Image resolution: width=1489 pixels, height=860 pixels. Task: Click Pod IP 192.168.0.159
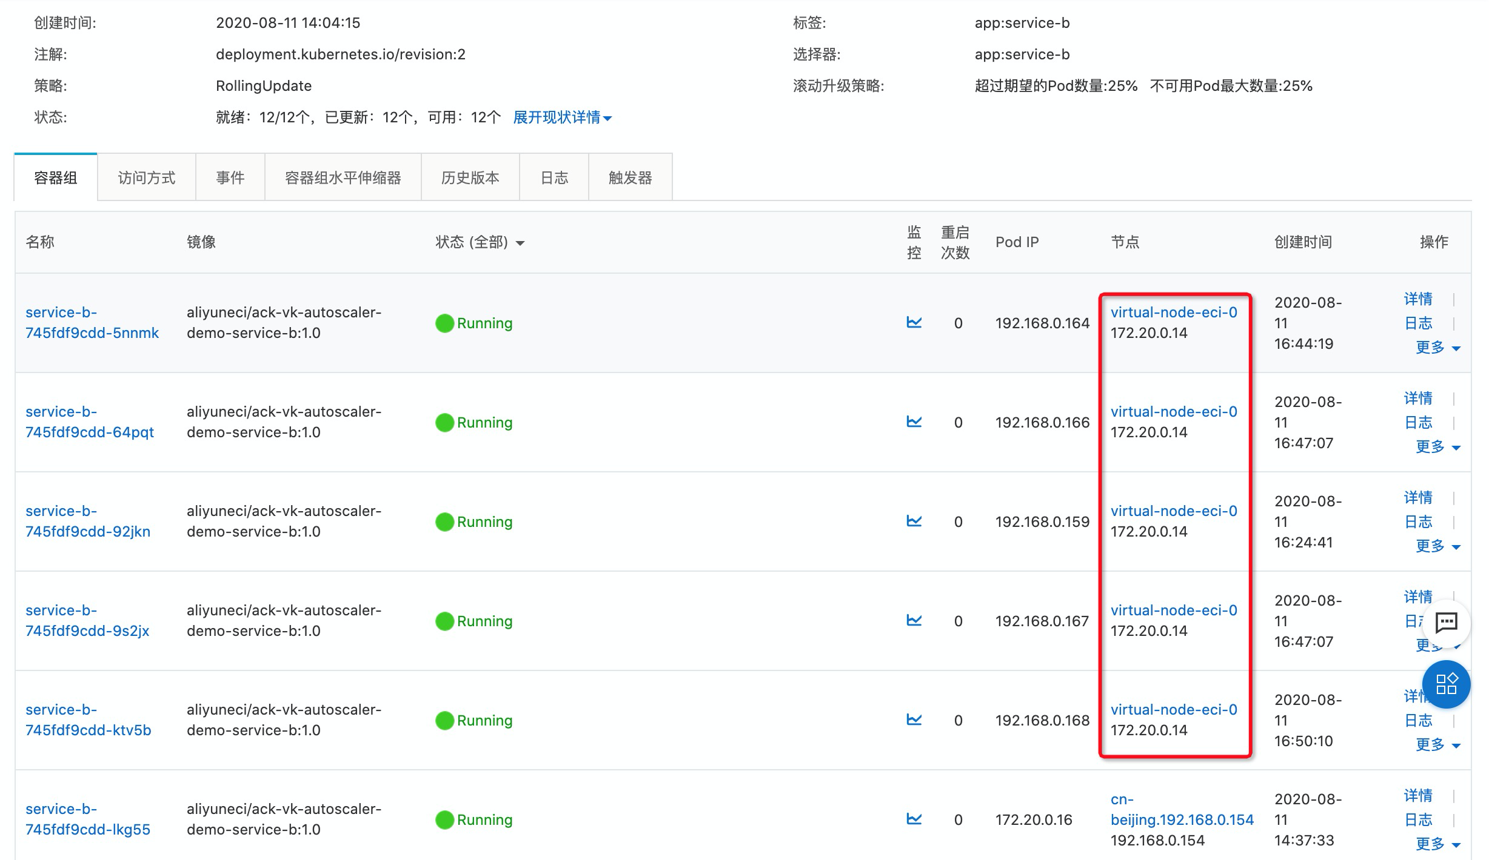pyautogui.click(x=1042, y=521)
